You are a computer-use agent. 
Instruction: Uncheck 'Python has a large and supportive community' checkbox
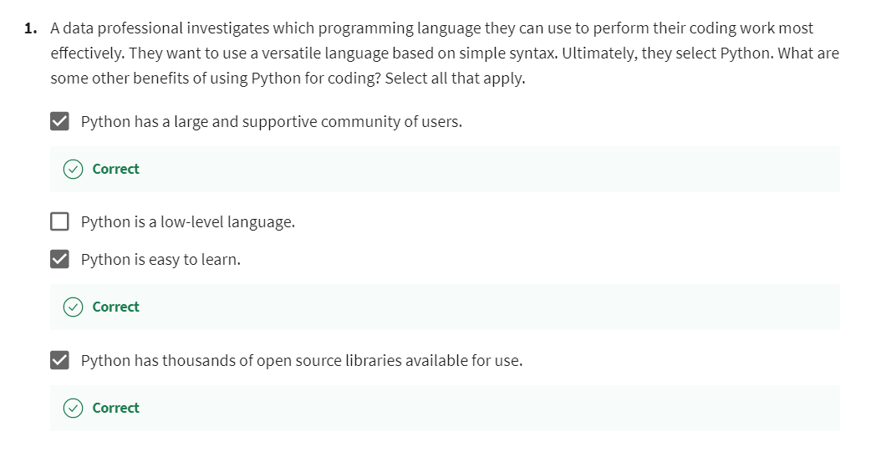pos(59,122)
